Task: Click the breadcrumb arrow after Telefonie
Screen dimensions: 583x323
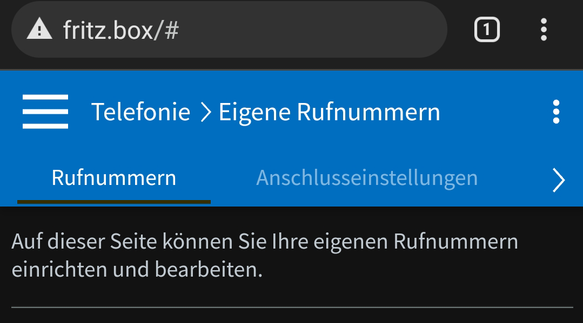Action: pos(205,113)
